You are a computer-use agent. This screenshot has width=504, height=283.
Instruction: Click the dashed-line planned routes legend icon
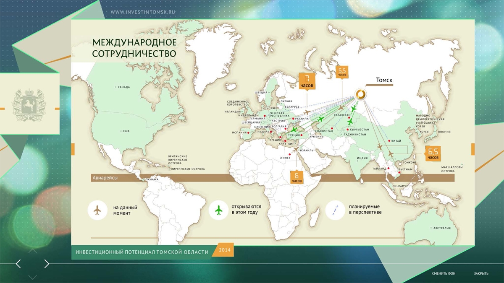point(336,210)
